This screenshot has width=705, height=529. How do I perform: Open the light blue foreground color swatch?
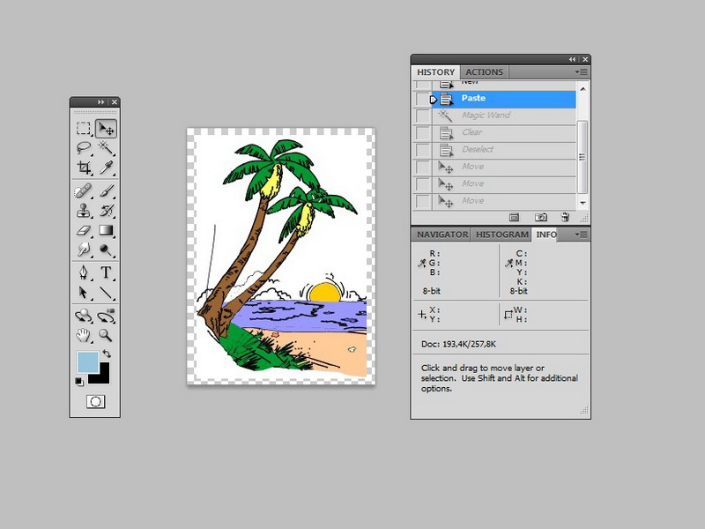pyautogui.click(x=86, y=361)
